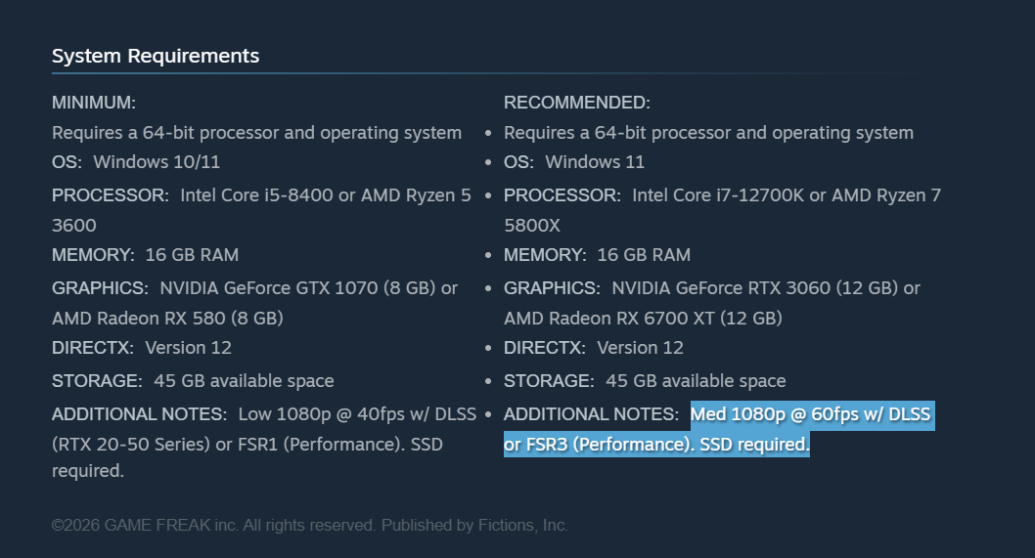Screen dimensions: 1035x558
Task: Click minimum STORAGE 45 GB line
Action: coord(193,381)
